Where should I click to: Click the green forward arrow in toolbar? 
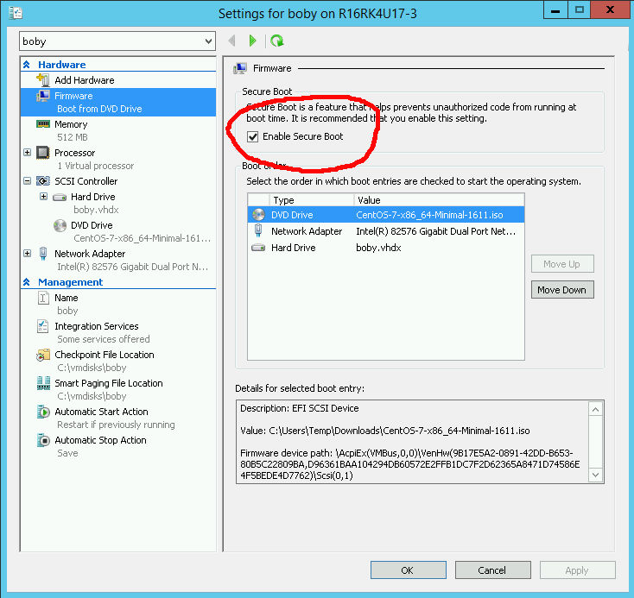[x=253, y=41]
